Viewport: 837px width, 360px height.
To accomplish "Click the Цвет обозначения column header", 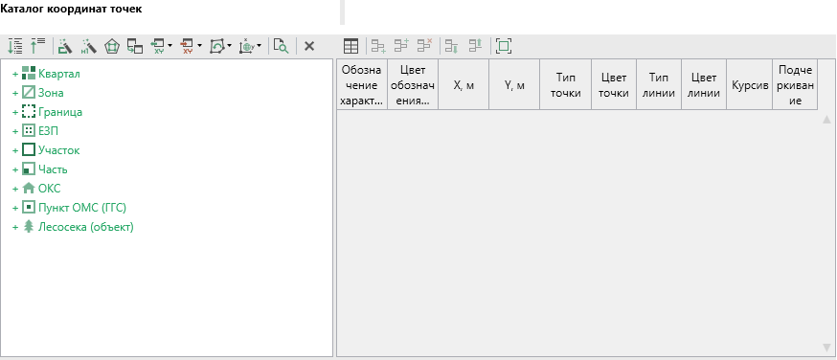I will coord(413,85).
